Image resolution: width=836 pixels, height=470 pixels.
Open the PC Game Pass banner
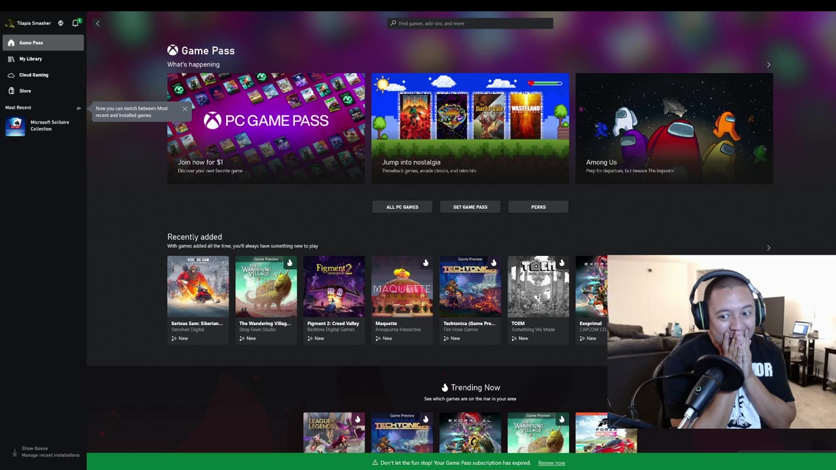(266, 128)
